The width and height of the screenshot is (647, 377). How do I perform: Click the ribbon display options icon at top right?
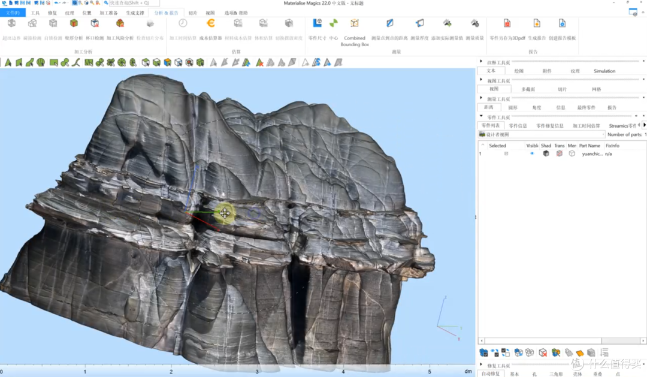point(633,13)
